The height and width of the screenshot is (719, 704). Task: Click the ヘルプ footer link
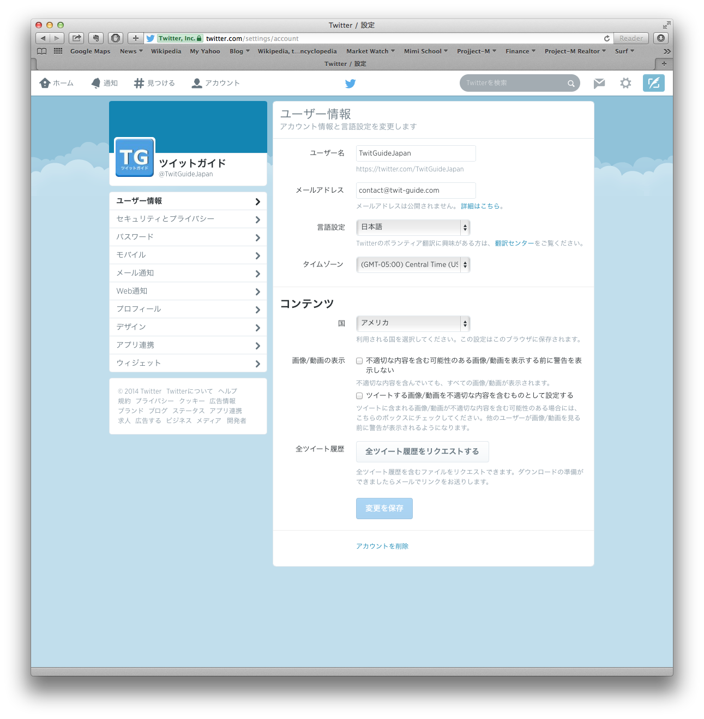(x=228, y=391)
